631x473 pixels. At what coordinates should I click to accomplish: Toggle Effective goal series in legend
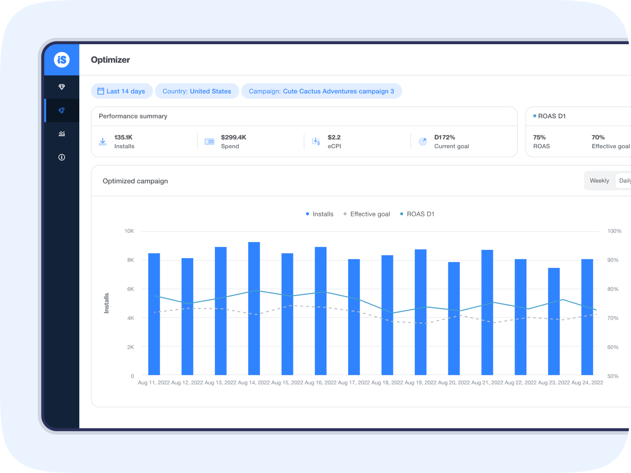tap(366, 214)
